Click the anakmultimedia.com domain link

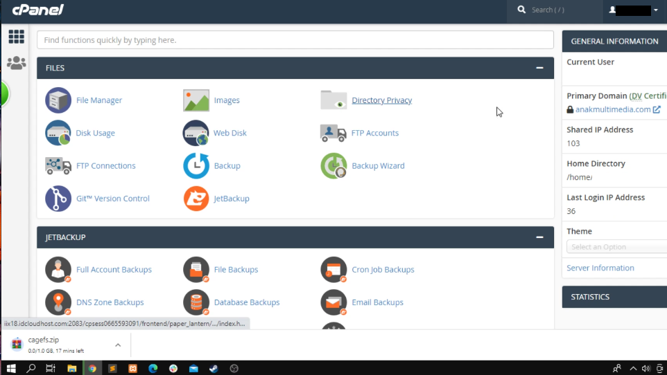click(613, 109)
